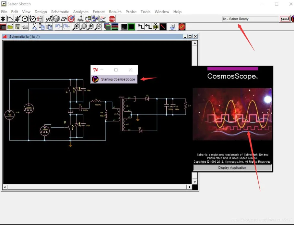Click the Stop simulation icon

tap(112, 19)
